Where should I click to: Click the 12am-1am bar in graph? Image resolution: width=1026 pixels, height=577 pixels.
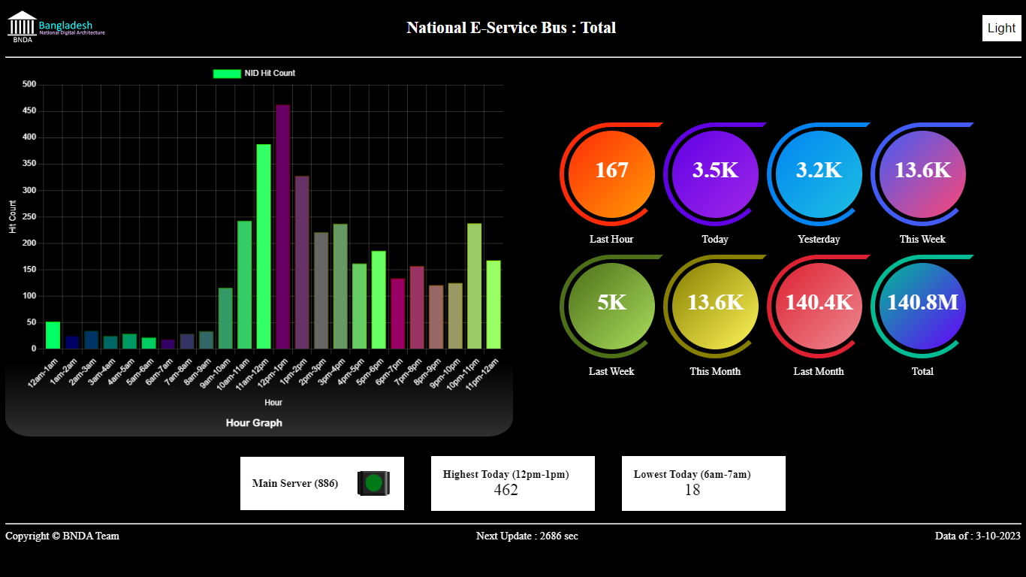pyautogui.click(x=53, y=335)
